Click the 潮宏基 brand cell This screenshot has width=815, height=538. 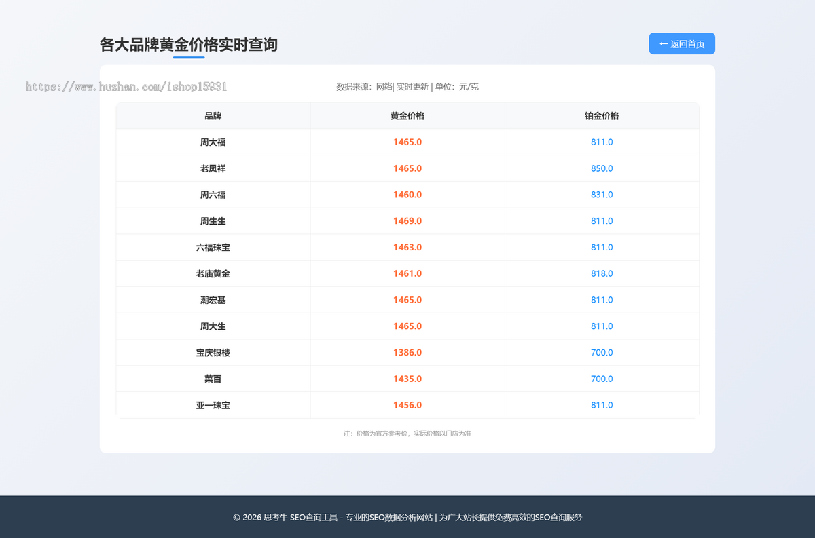tap(213, 300)
